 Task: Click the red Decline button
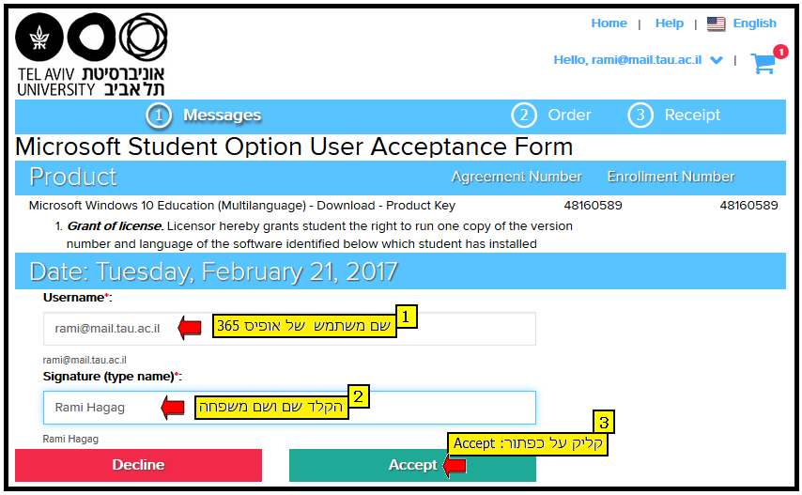pos(138,465)
